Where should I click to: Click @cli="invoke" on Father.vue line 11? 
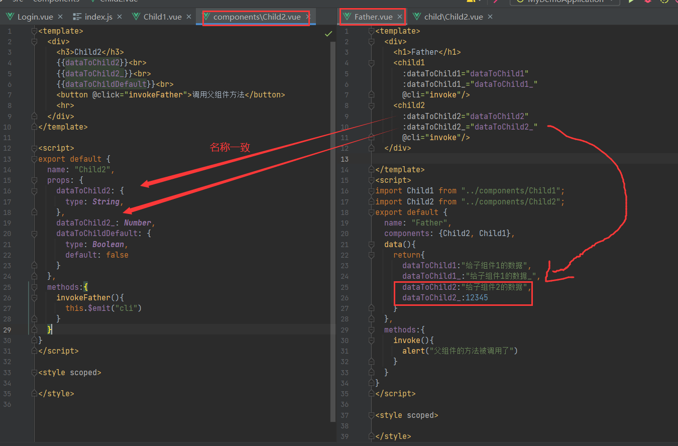click(x=436, y=137)
